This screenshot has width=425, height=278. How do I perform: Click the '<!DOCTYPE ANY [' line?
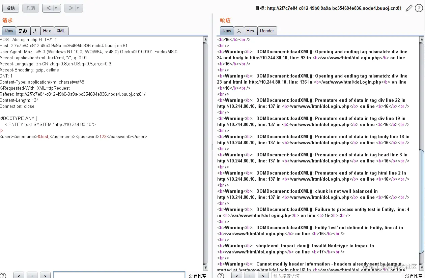click(x=19, y=118)
